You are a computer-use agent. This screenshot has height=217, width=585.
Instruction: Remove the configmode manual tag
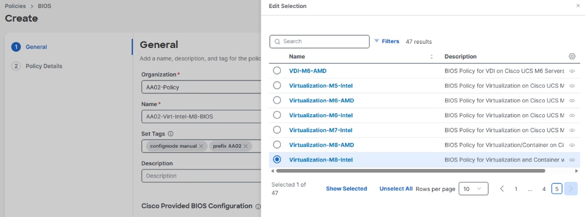click(x=201, y=146)
